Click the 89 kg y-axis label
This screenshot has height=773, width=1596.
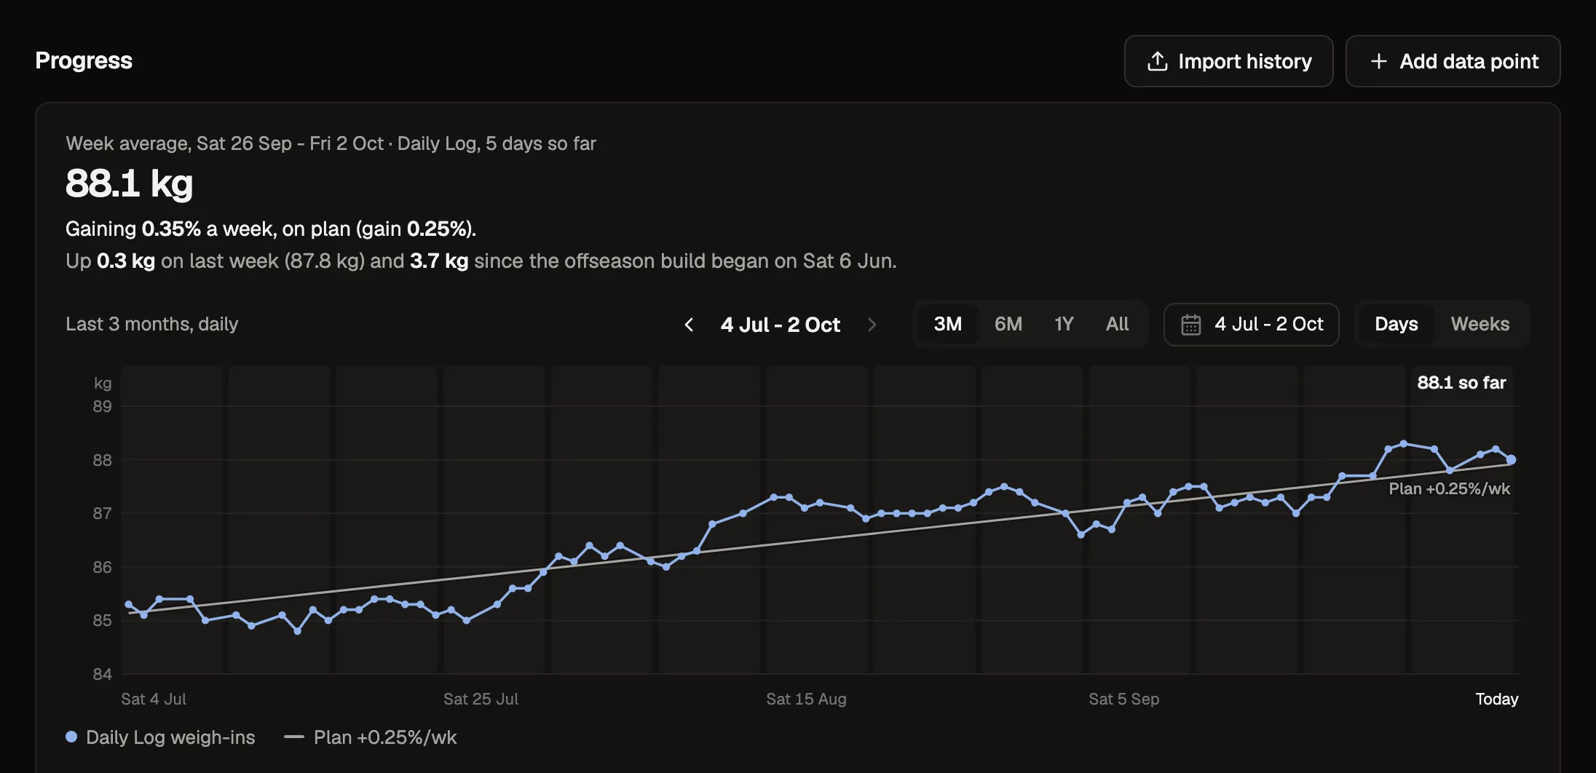[x=103, y=406]
